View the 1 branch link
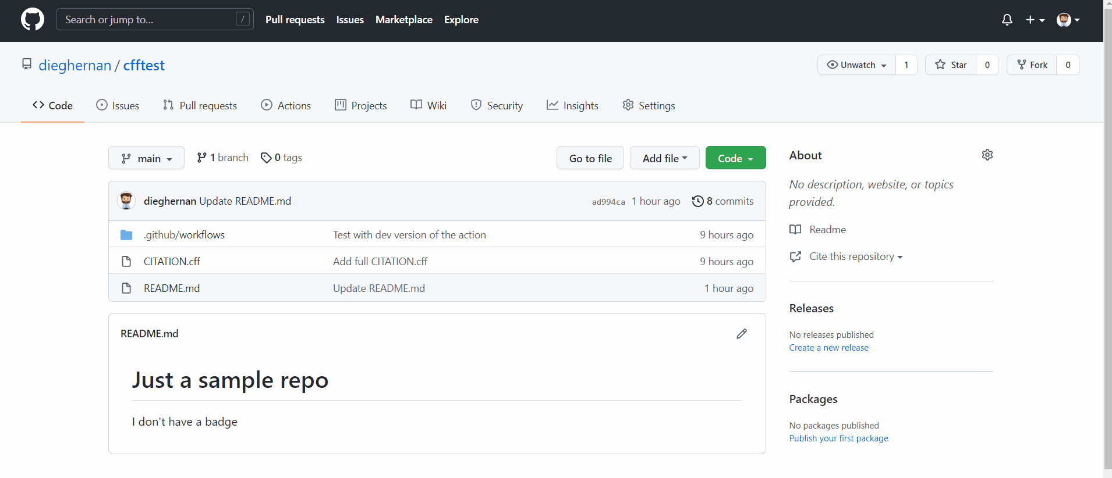Viewport: 1112px width, 478px height. pos(222,158)
